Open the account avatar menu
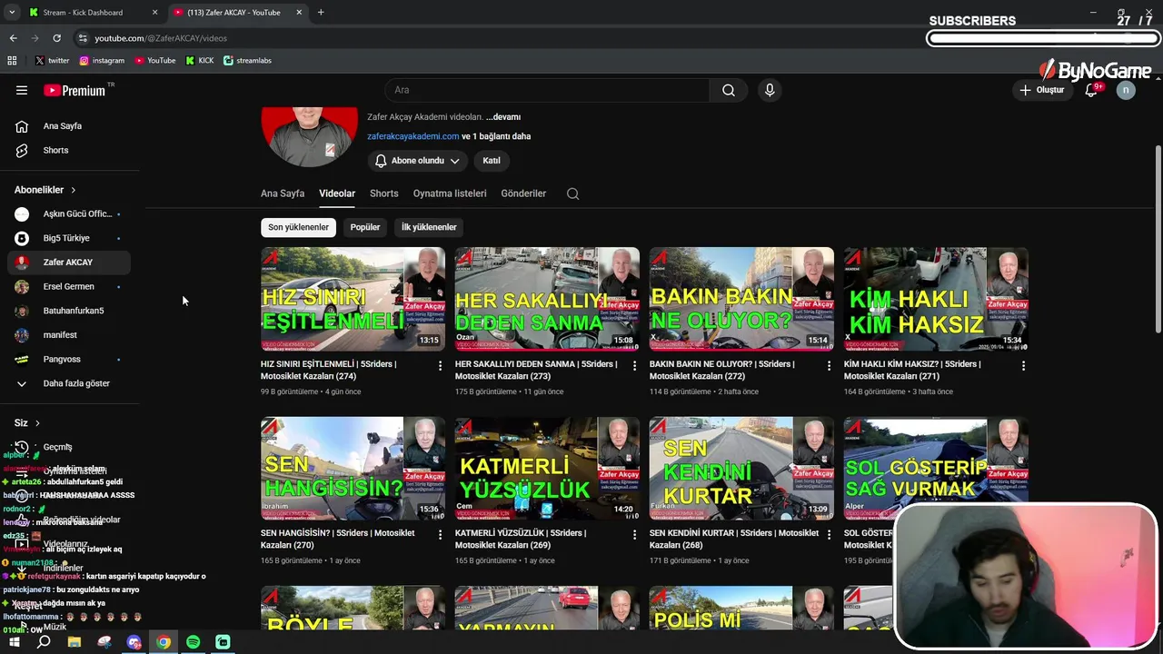The height and width of the screenshot is (654, 1163). [1126, 90]
